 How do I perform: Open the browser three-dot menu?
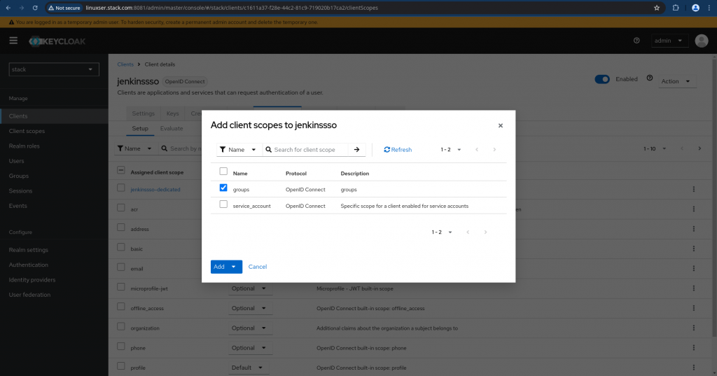pos(709,8)
